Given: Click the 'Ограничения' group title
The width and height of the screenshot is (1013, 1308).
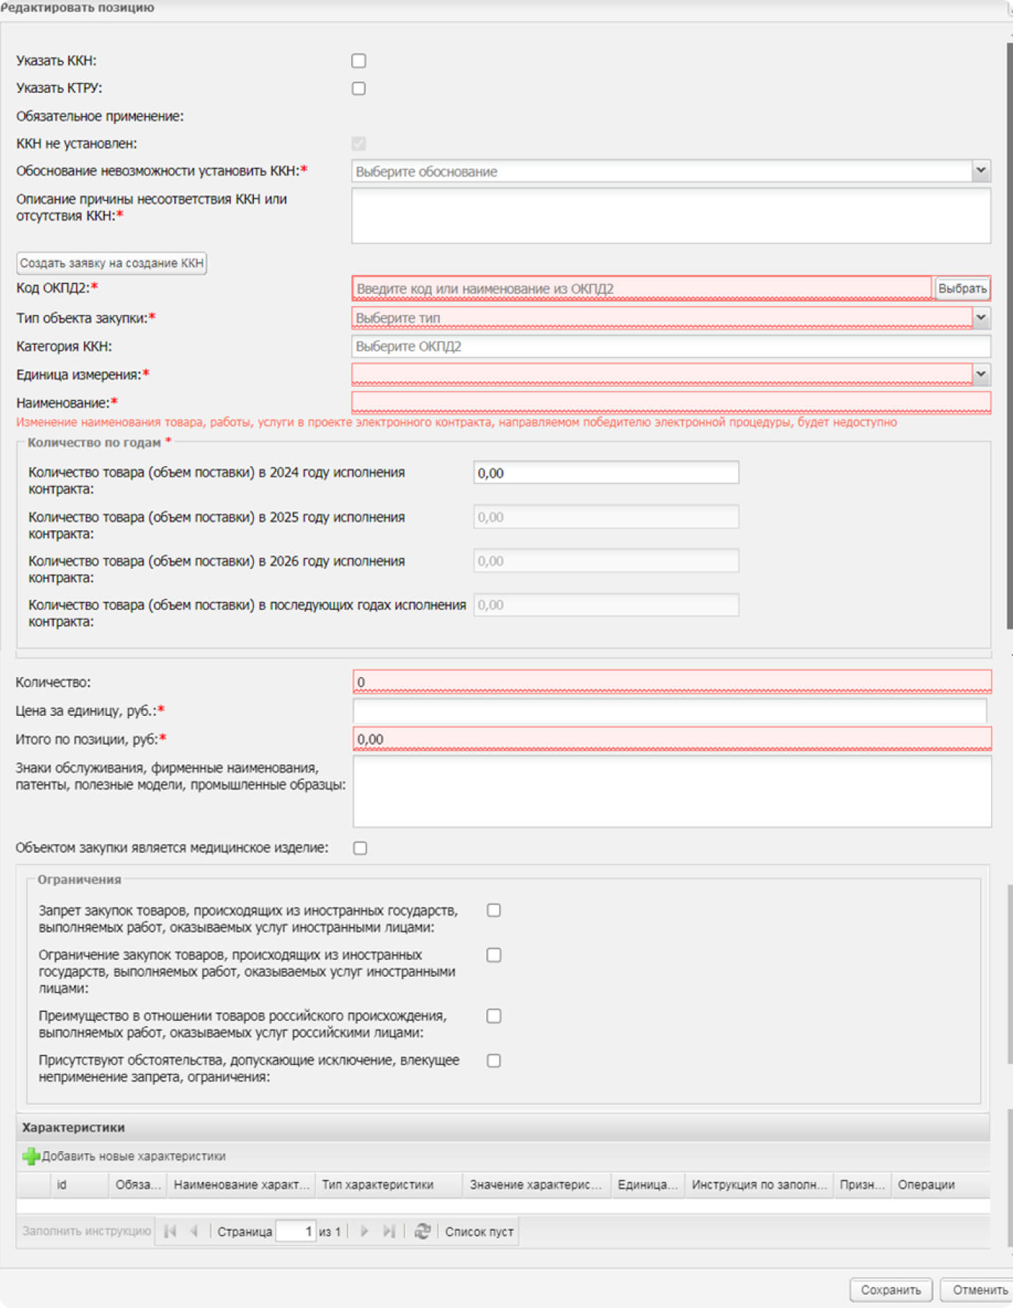Looking at the screenshot, I should (79, 880).
